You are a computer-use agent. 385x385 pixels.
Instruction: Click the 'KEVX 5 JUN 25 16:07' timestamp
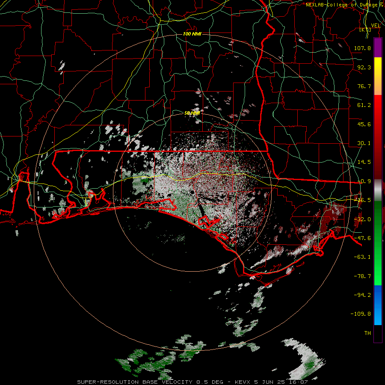pyautogui.click(x=271, y=382)
